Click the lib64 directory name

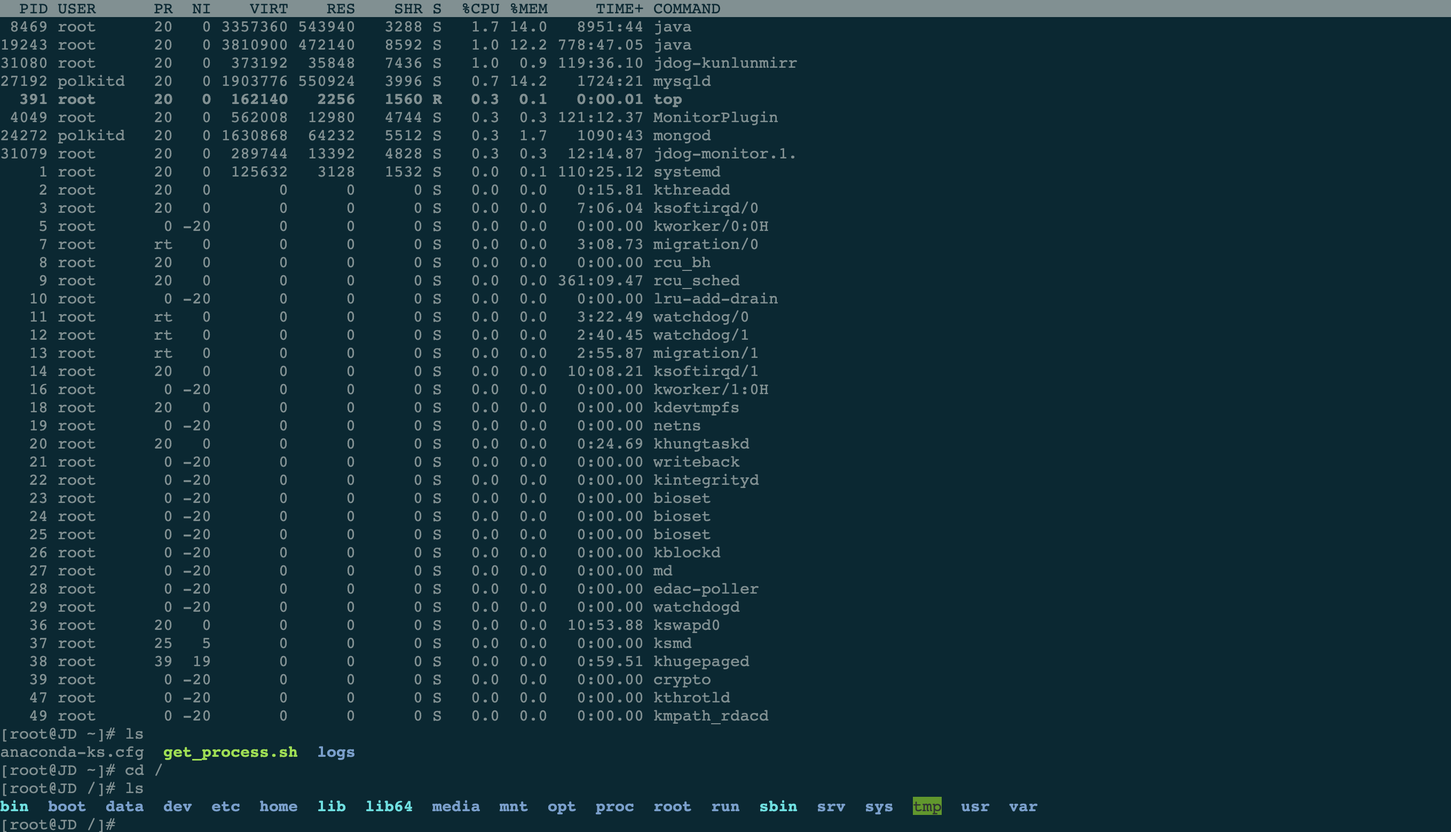coord(389,806)
